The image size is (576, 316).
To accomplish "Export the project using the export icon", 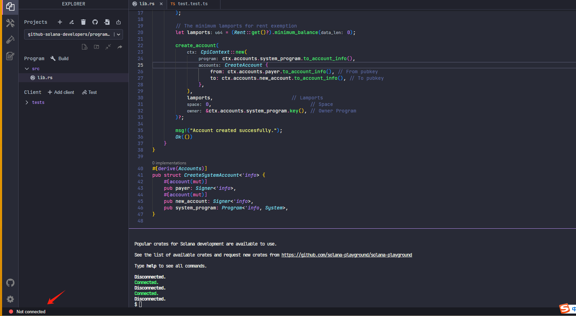I will point(119,22).
